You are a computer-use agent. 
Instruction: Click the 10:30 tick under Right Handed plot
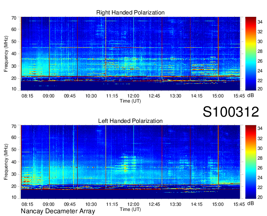[x=91, y=96]
